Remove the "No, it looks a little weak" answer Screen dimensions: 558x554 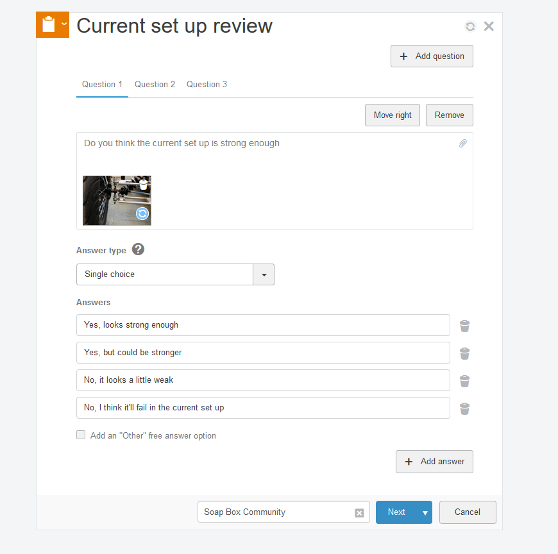click(465, 381)
